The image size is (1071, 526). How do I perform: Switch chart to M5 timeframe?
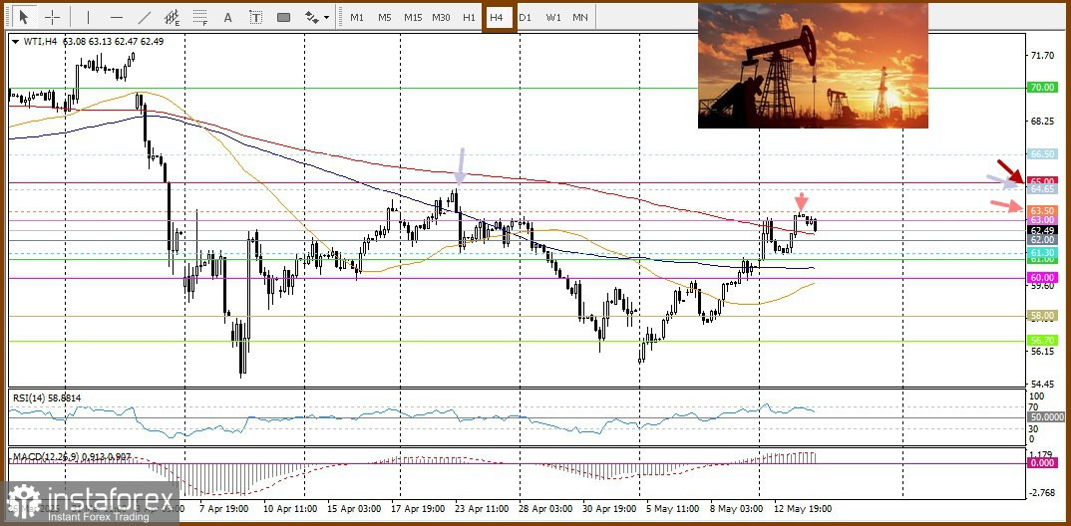click(385, 18)
